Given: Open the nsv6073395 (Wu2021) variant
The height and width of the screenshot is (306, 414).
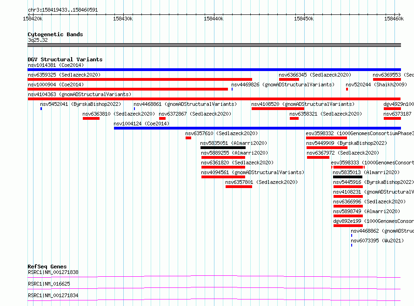Looking at the screenshot, I should tap(377, 241).
